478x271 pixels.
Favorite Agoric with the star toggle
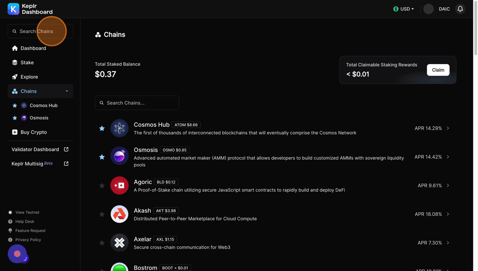pyautogui.click(x=102, y=186)
